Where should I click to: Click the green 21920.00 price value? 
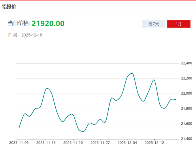tap(48, 23)
